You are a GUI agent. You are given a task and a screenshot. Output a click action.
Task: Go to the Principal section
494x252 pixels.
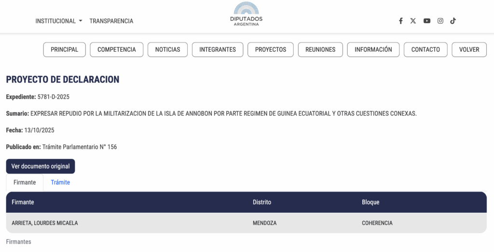pyautogui.click(x=64, y=49)
